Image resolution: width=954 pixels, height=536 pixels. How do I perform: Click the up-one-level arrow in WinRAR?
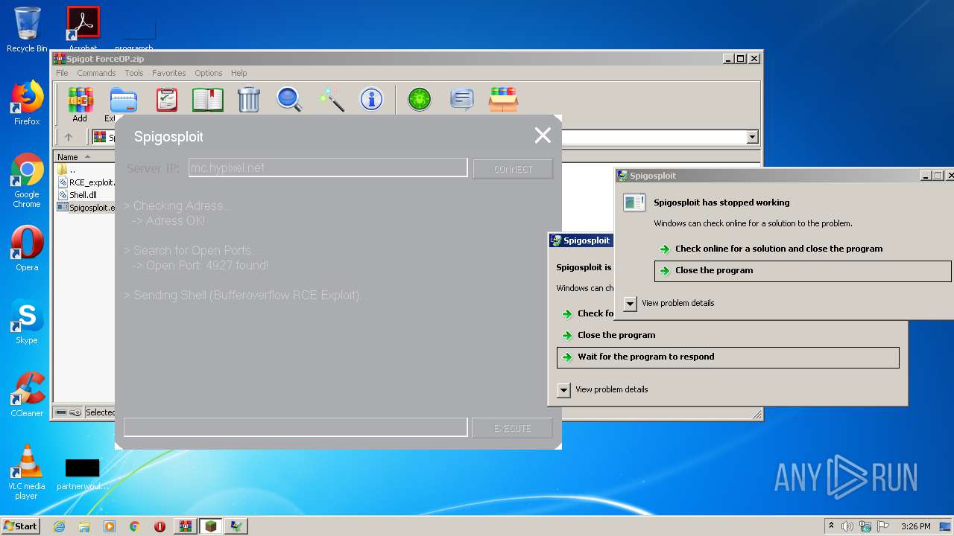(69, 137)
